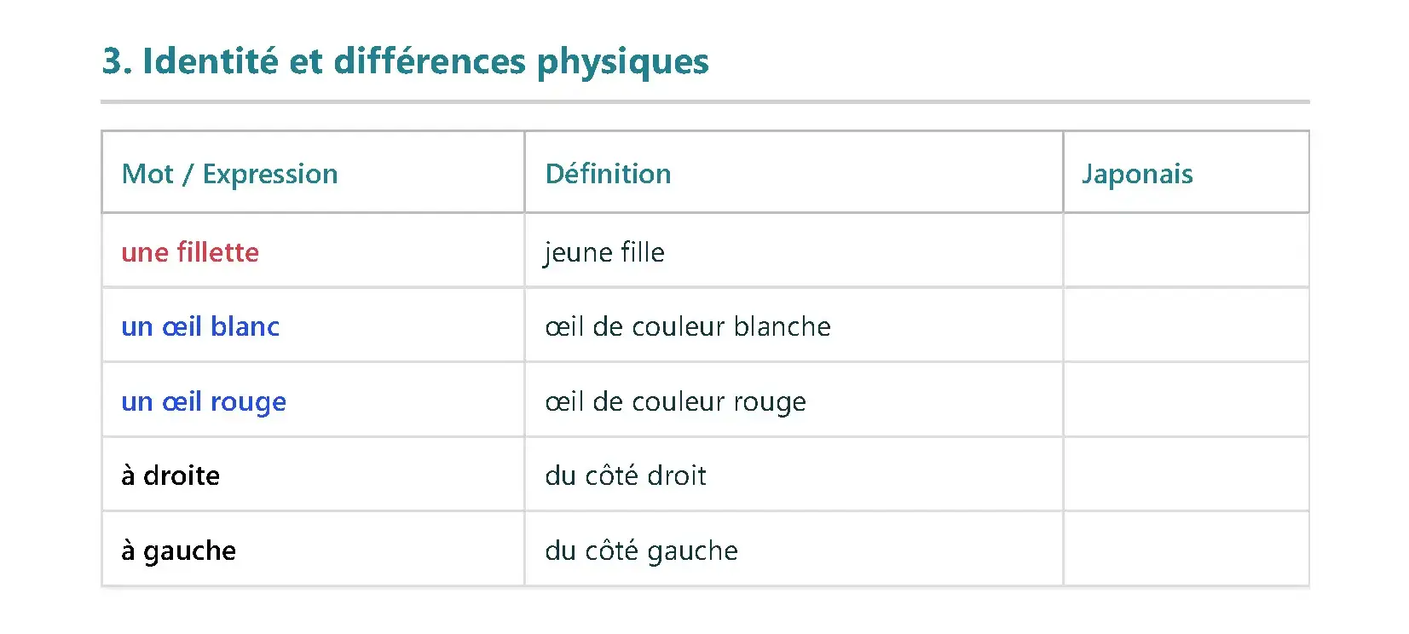This screenshot has height=634, width=1409.
Task: Click the "Japonais" column header
Action: tap(1136, 174)
